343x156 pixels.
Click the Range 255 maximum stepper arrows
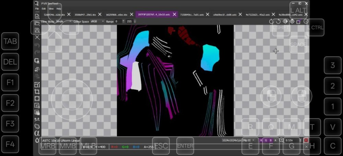(135, 22)
